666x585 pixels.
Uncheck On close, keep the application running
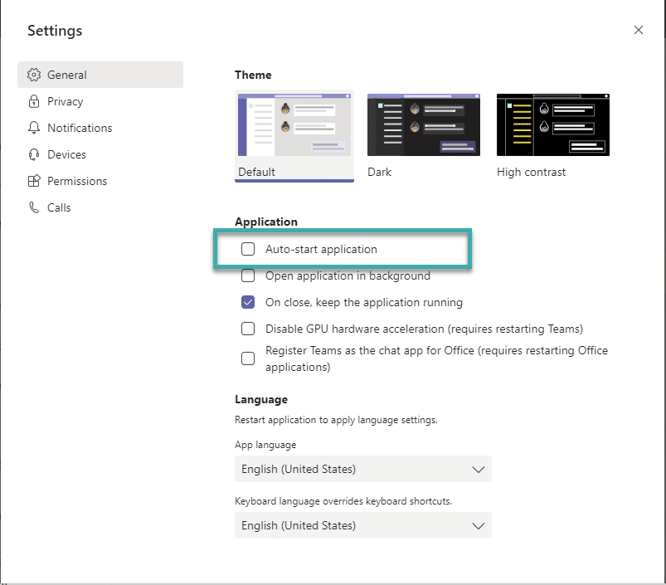pos(248,302)
